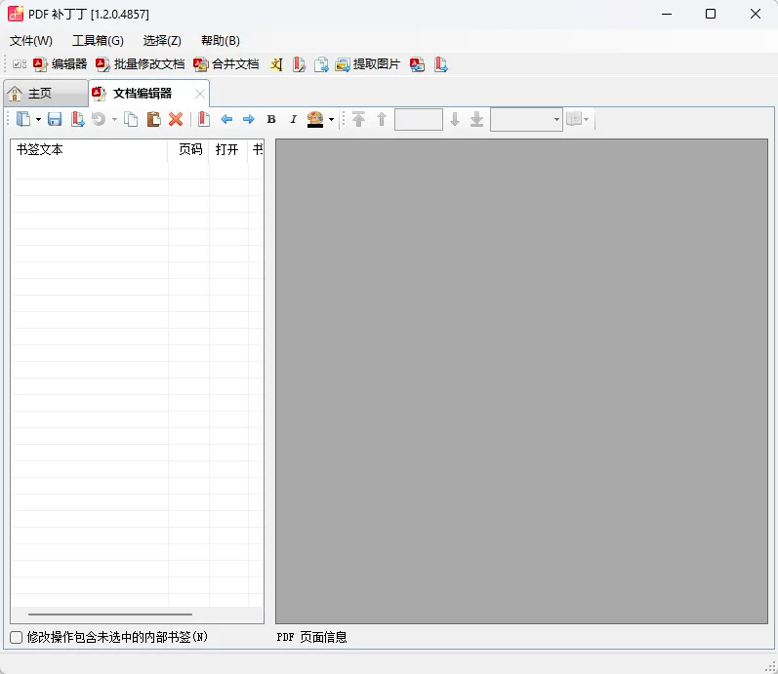
Task: Click the previous page up arrow icon
Action: (x=382, y=119)
